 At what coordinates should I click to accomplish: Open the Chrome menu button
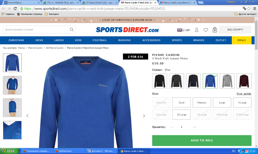tap(254, 9)
